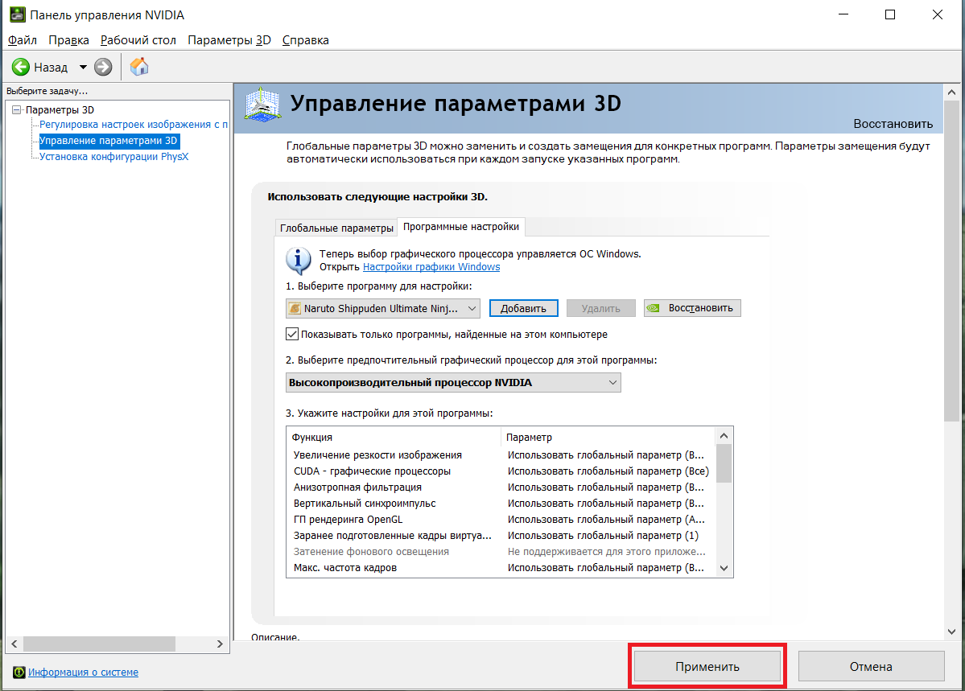
Task: Click the Отмена button
Action: coord(871,666)
